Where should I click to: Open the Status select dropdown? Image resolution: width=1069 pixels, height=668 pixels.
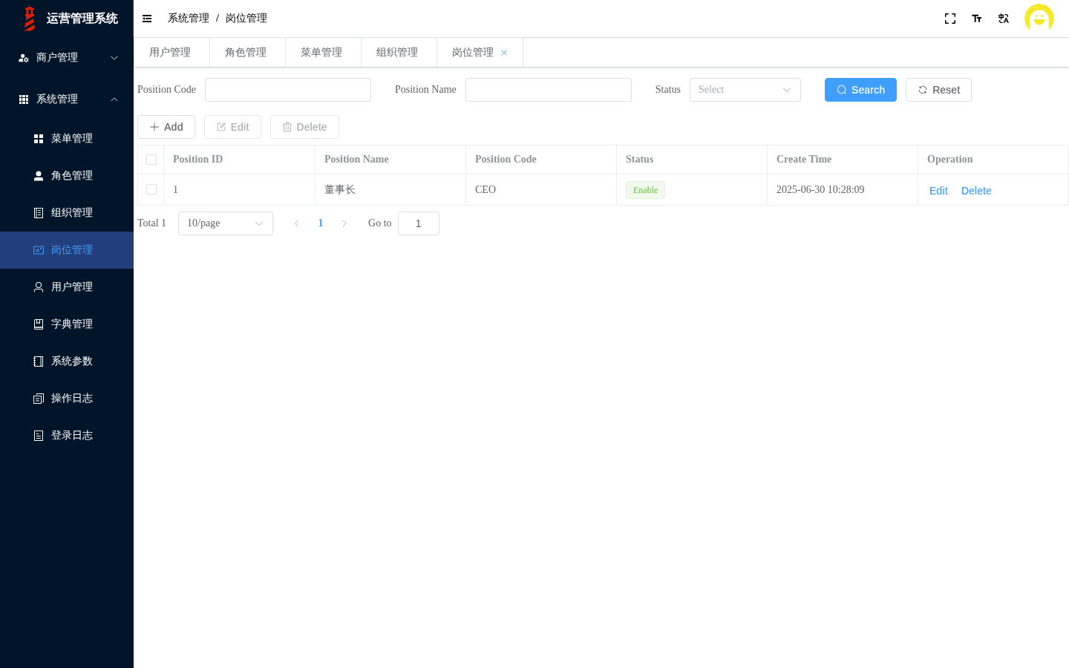pyautogui.click(x=745, y=90)
